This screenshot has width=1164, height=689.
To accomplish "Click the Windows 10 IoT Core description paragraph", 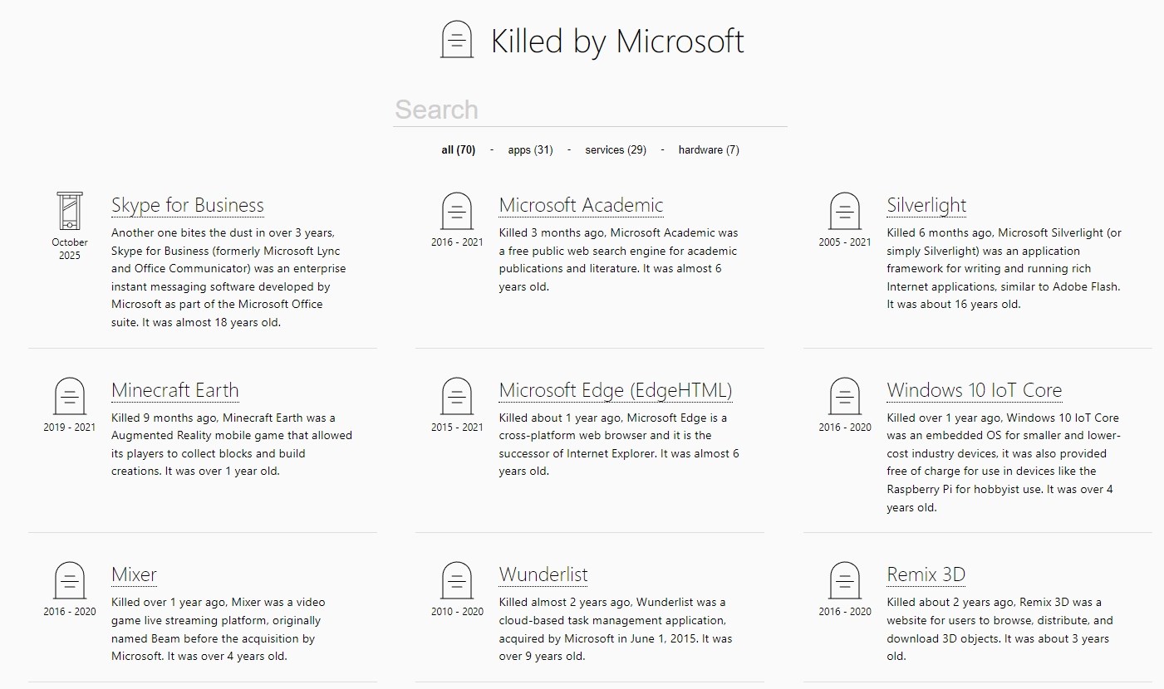I will (x=1004, y=462).
